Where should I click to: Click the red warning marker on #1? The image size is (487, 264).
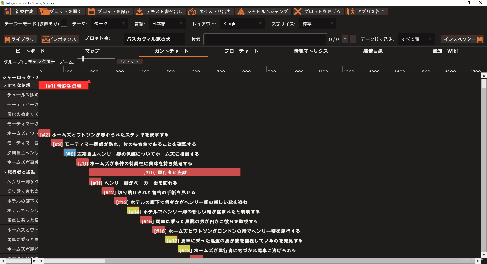coord(89,81)
